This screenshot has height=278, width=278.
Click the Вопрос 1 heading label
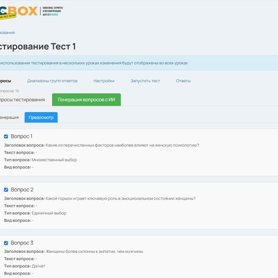tap(22, 136)
